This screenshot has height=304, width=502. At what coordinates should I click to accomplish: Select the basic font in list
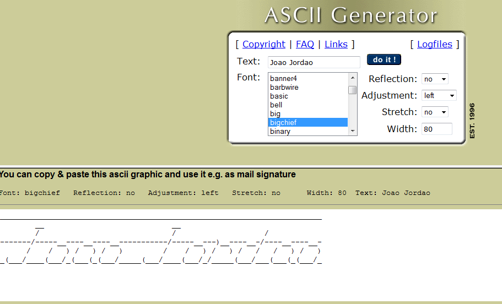(x=307, y=96)
